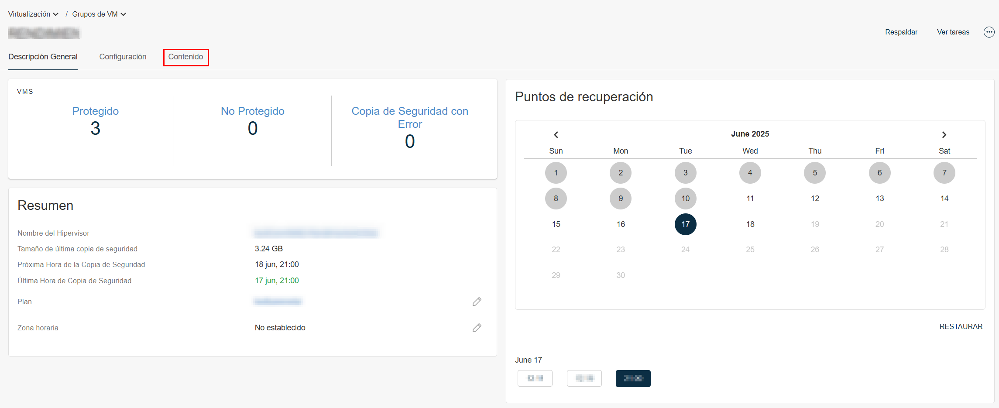Switch to the Contenido tab
999x408 pixels.
pyautogui.click(x=185, y=57)
